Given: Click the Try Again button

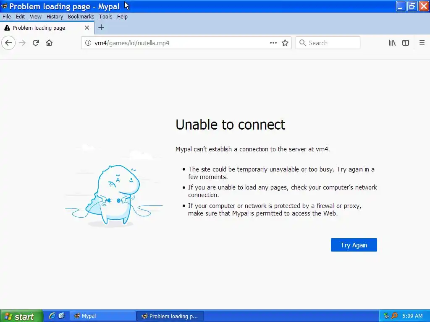Looking at the screenshot, I should pyautogui.click(x=354, y=245).
